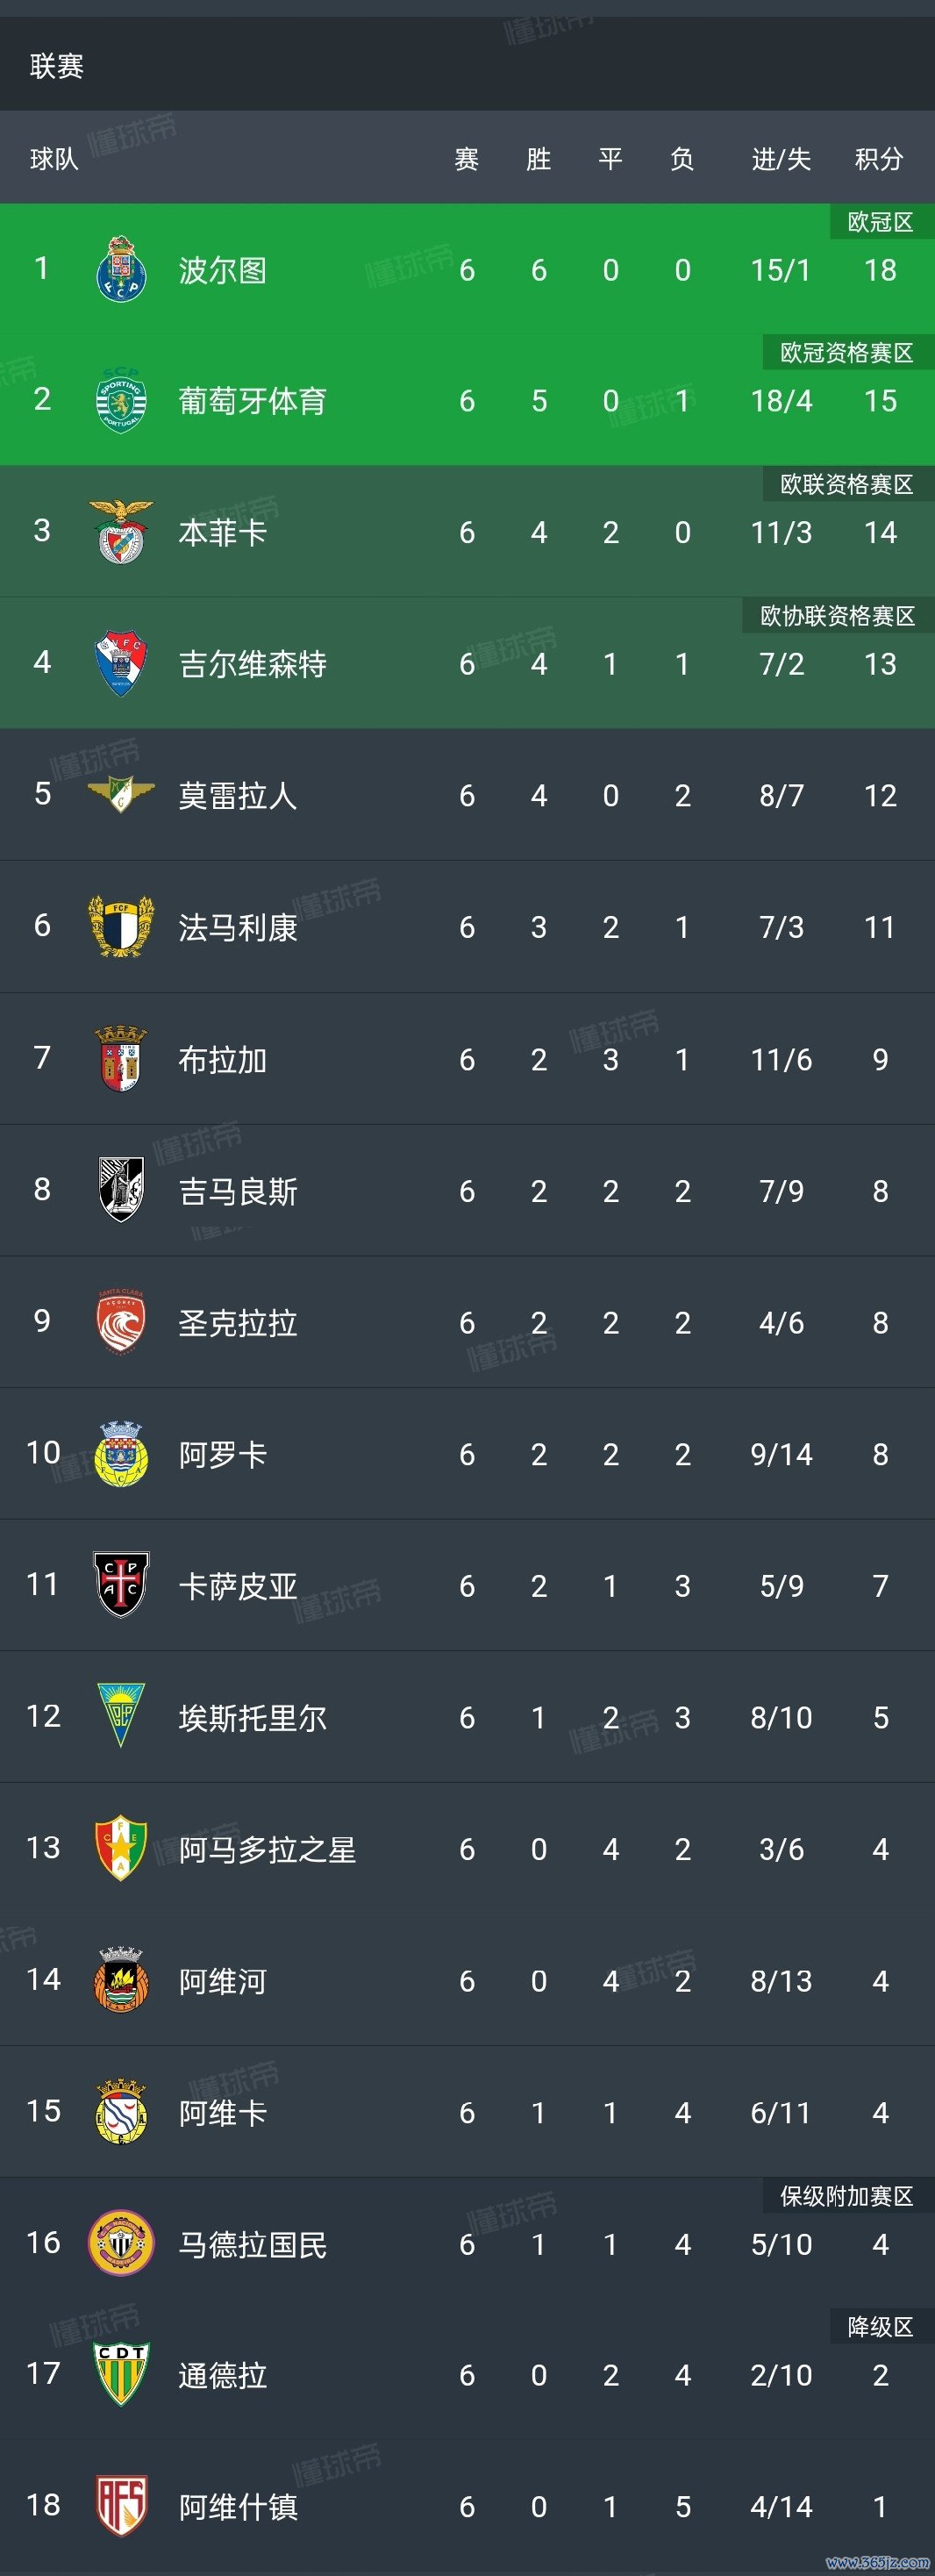This screenshot has height=2576, width=935.
Task: Click the 本菲卡 eagle crest icon
Action: (x=121, y=531)
